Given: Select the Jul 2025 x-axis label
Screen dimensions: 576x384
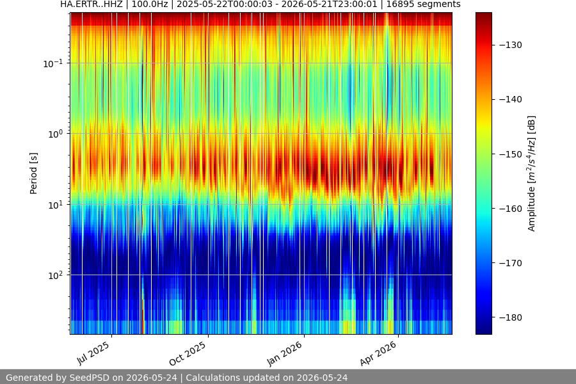Looking at the screenshot, I should click(x=93, y=353).
